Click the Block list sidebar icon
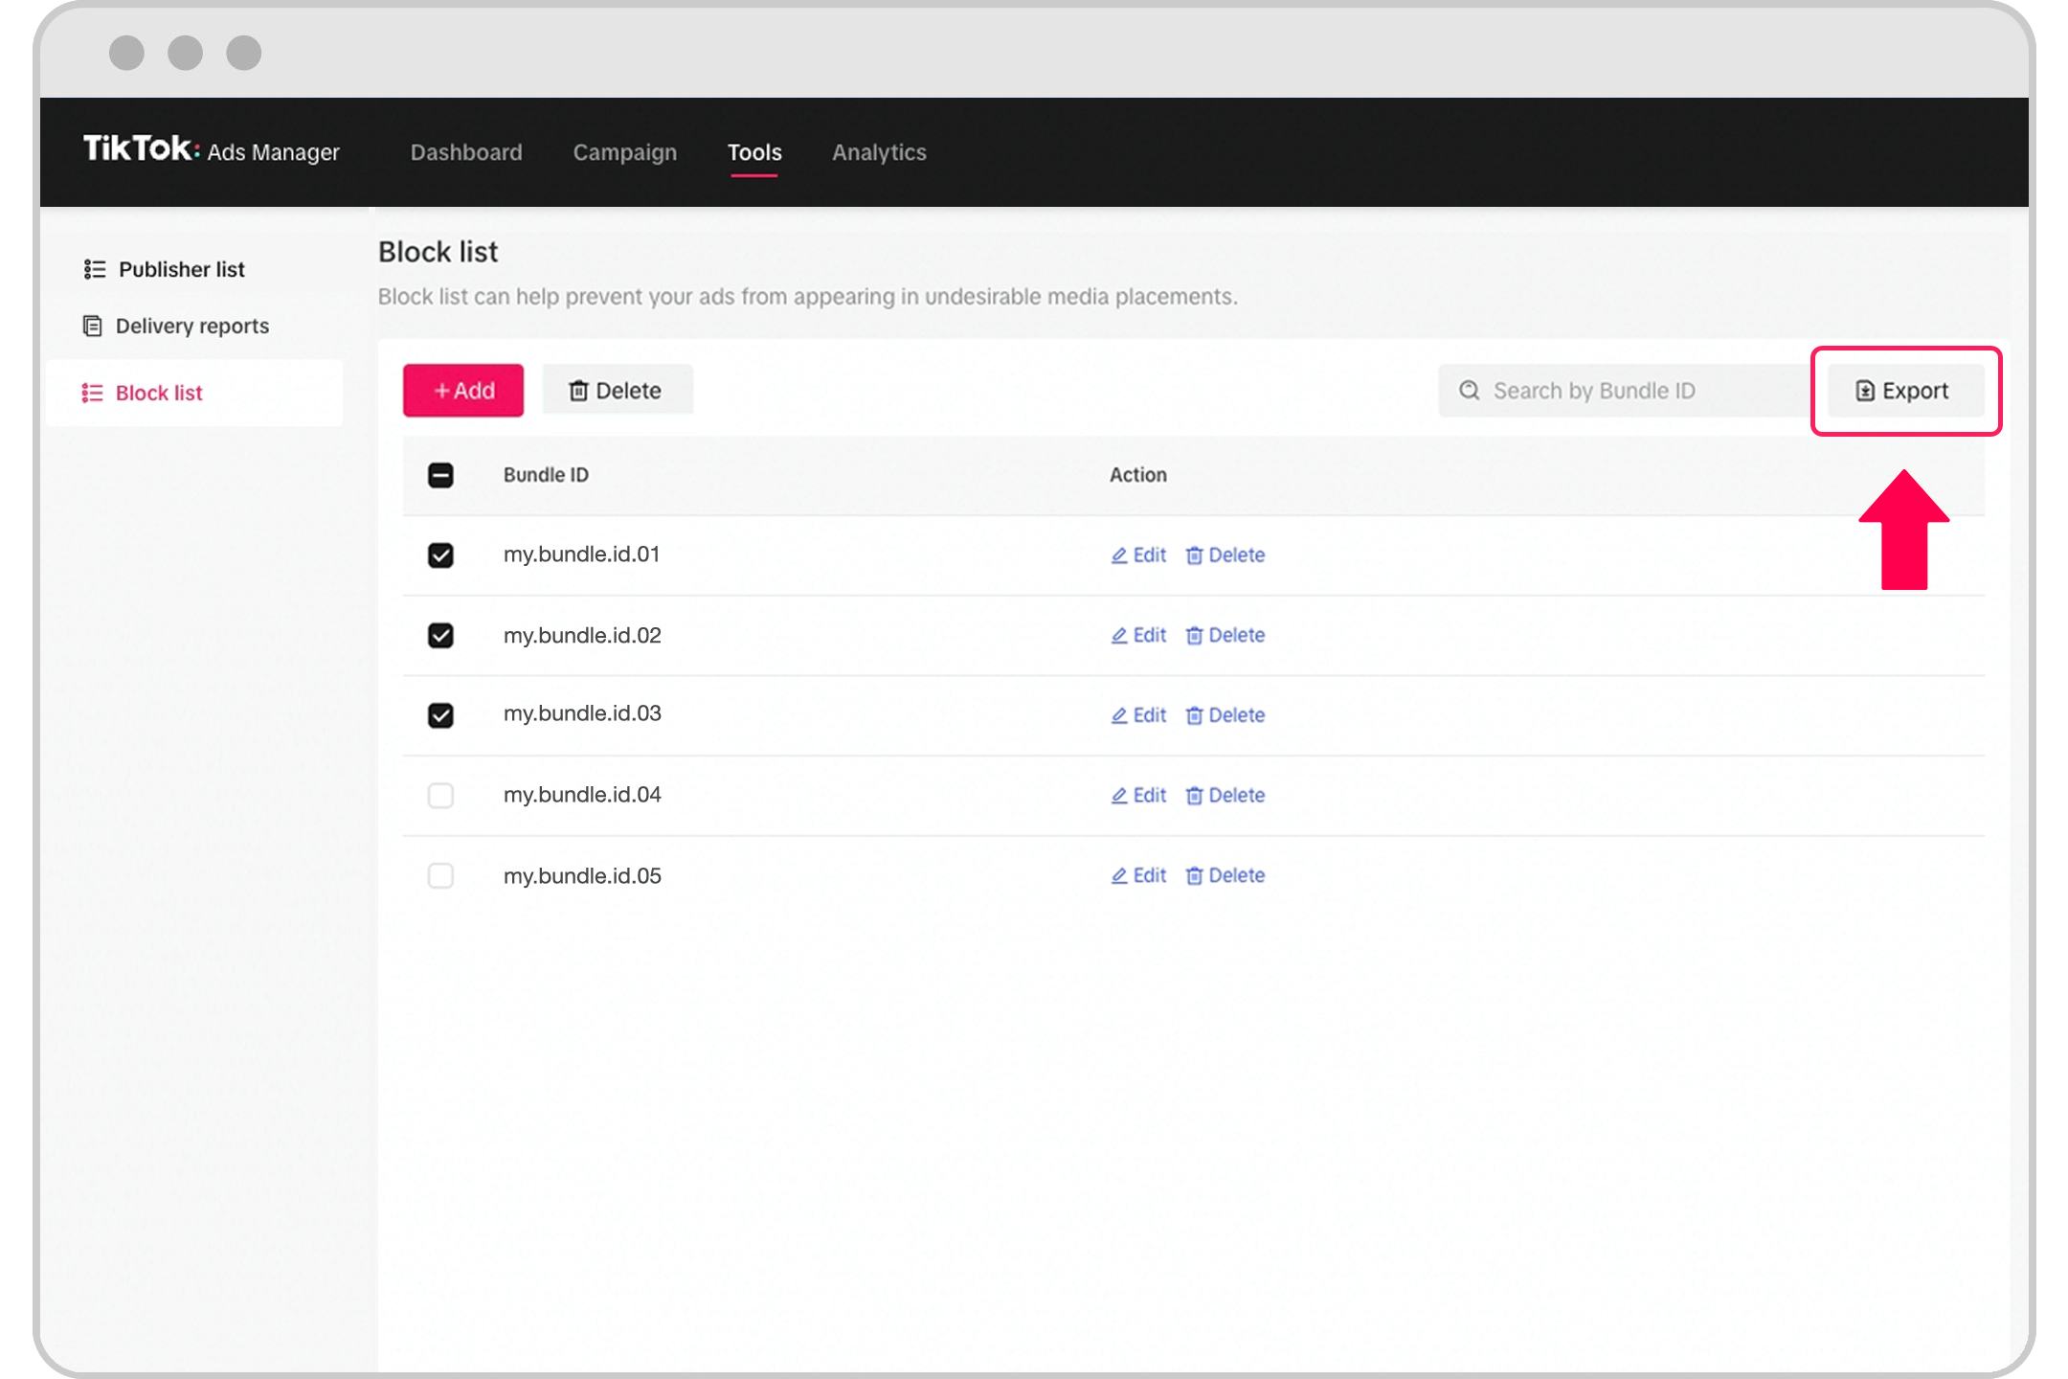The image size is (2068, 1379). point(92,393)
